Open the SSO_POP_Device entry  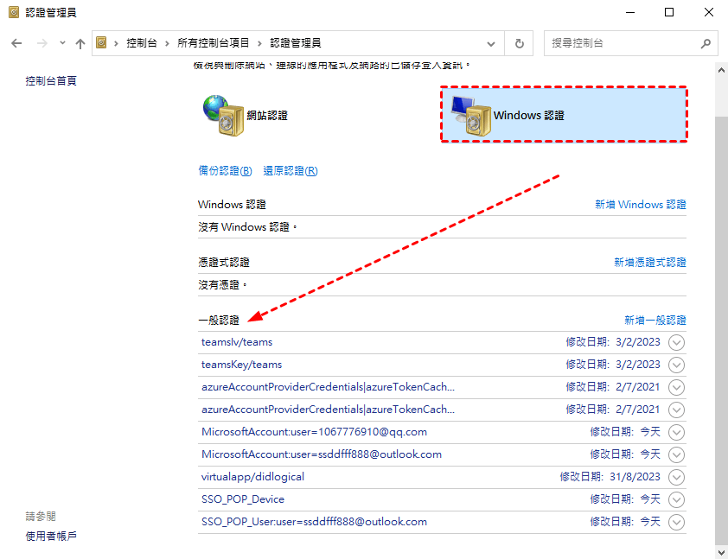tap(243, 499)
